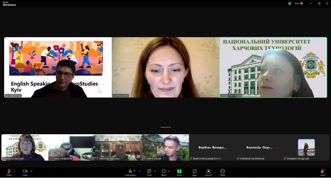Select the English Speaking Club presenter video tile
Viewport: 331px width, 178px height.
pyautogui.click(x=58, y=67)
